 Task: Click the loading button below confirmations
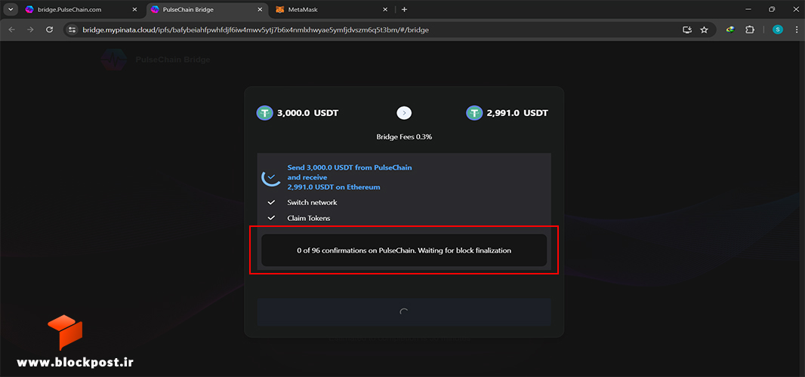(404, 312)
